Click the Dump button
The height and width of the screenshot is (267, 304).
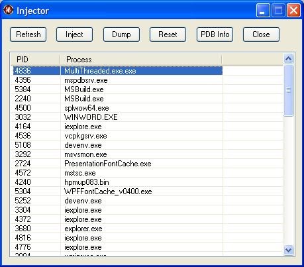pos(121,34)
